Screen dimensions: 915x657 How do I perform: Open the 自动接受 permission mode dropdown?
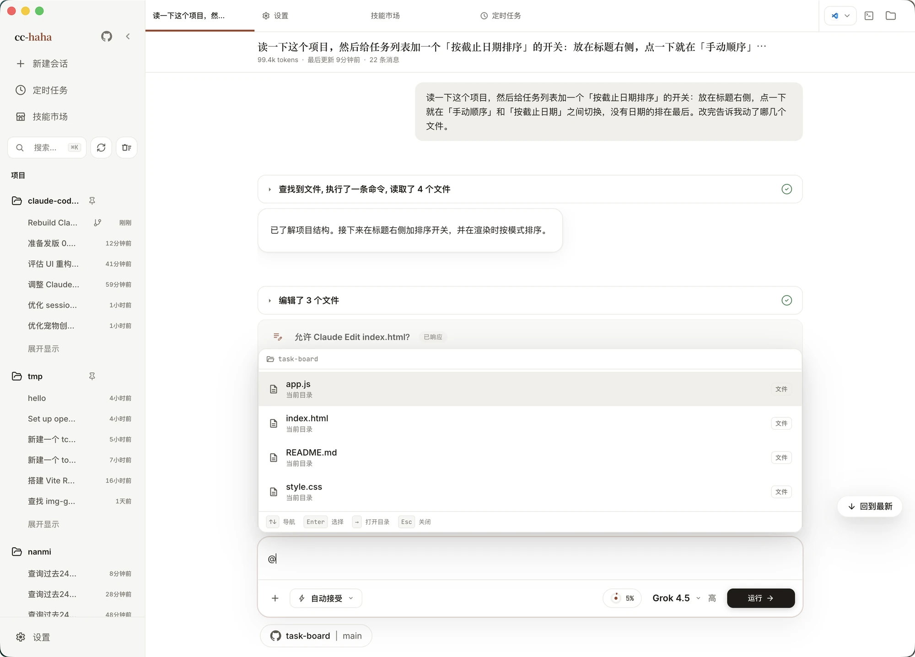click(326, 598)
